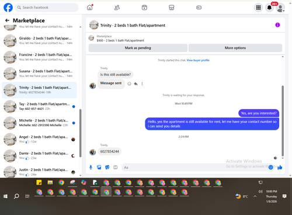Choose a sticker in message composer
The height and width of the screenshot is (215, 292).
coord(107,167)
